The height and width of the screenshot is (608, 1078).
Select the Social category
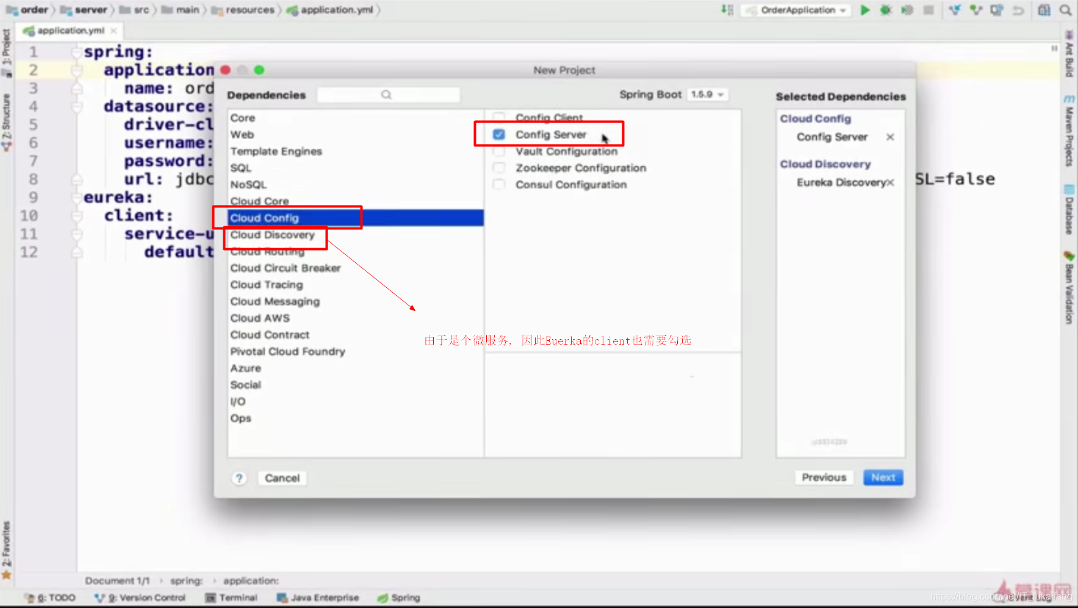pyautogui.click(x=356, y=385)
